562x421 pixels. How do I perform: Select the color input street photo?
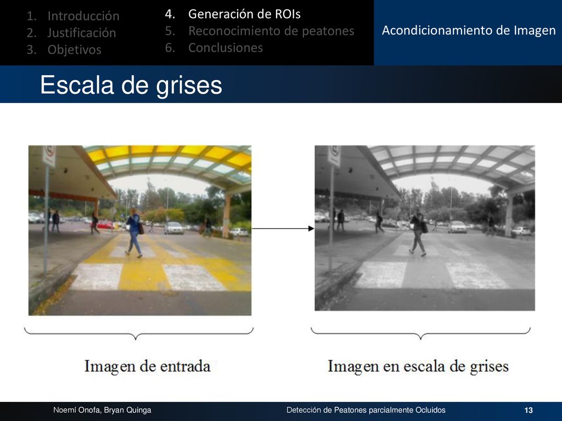[x=140, y=230]
